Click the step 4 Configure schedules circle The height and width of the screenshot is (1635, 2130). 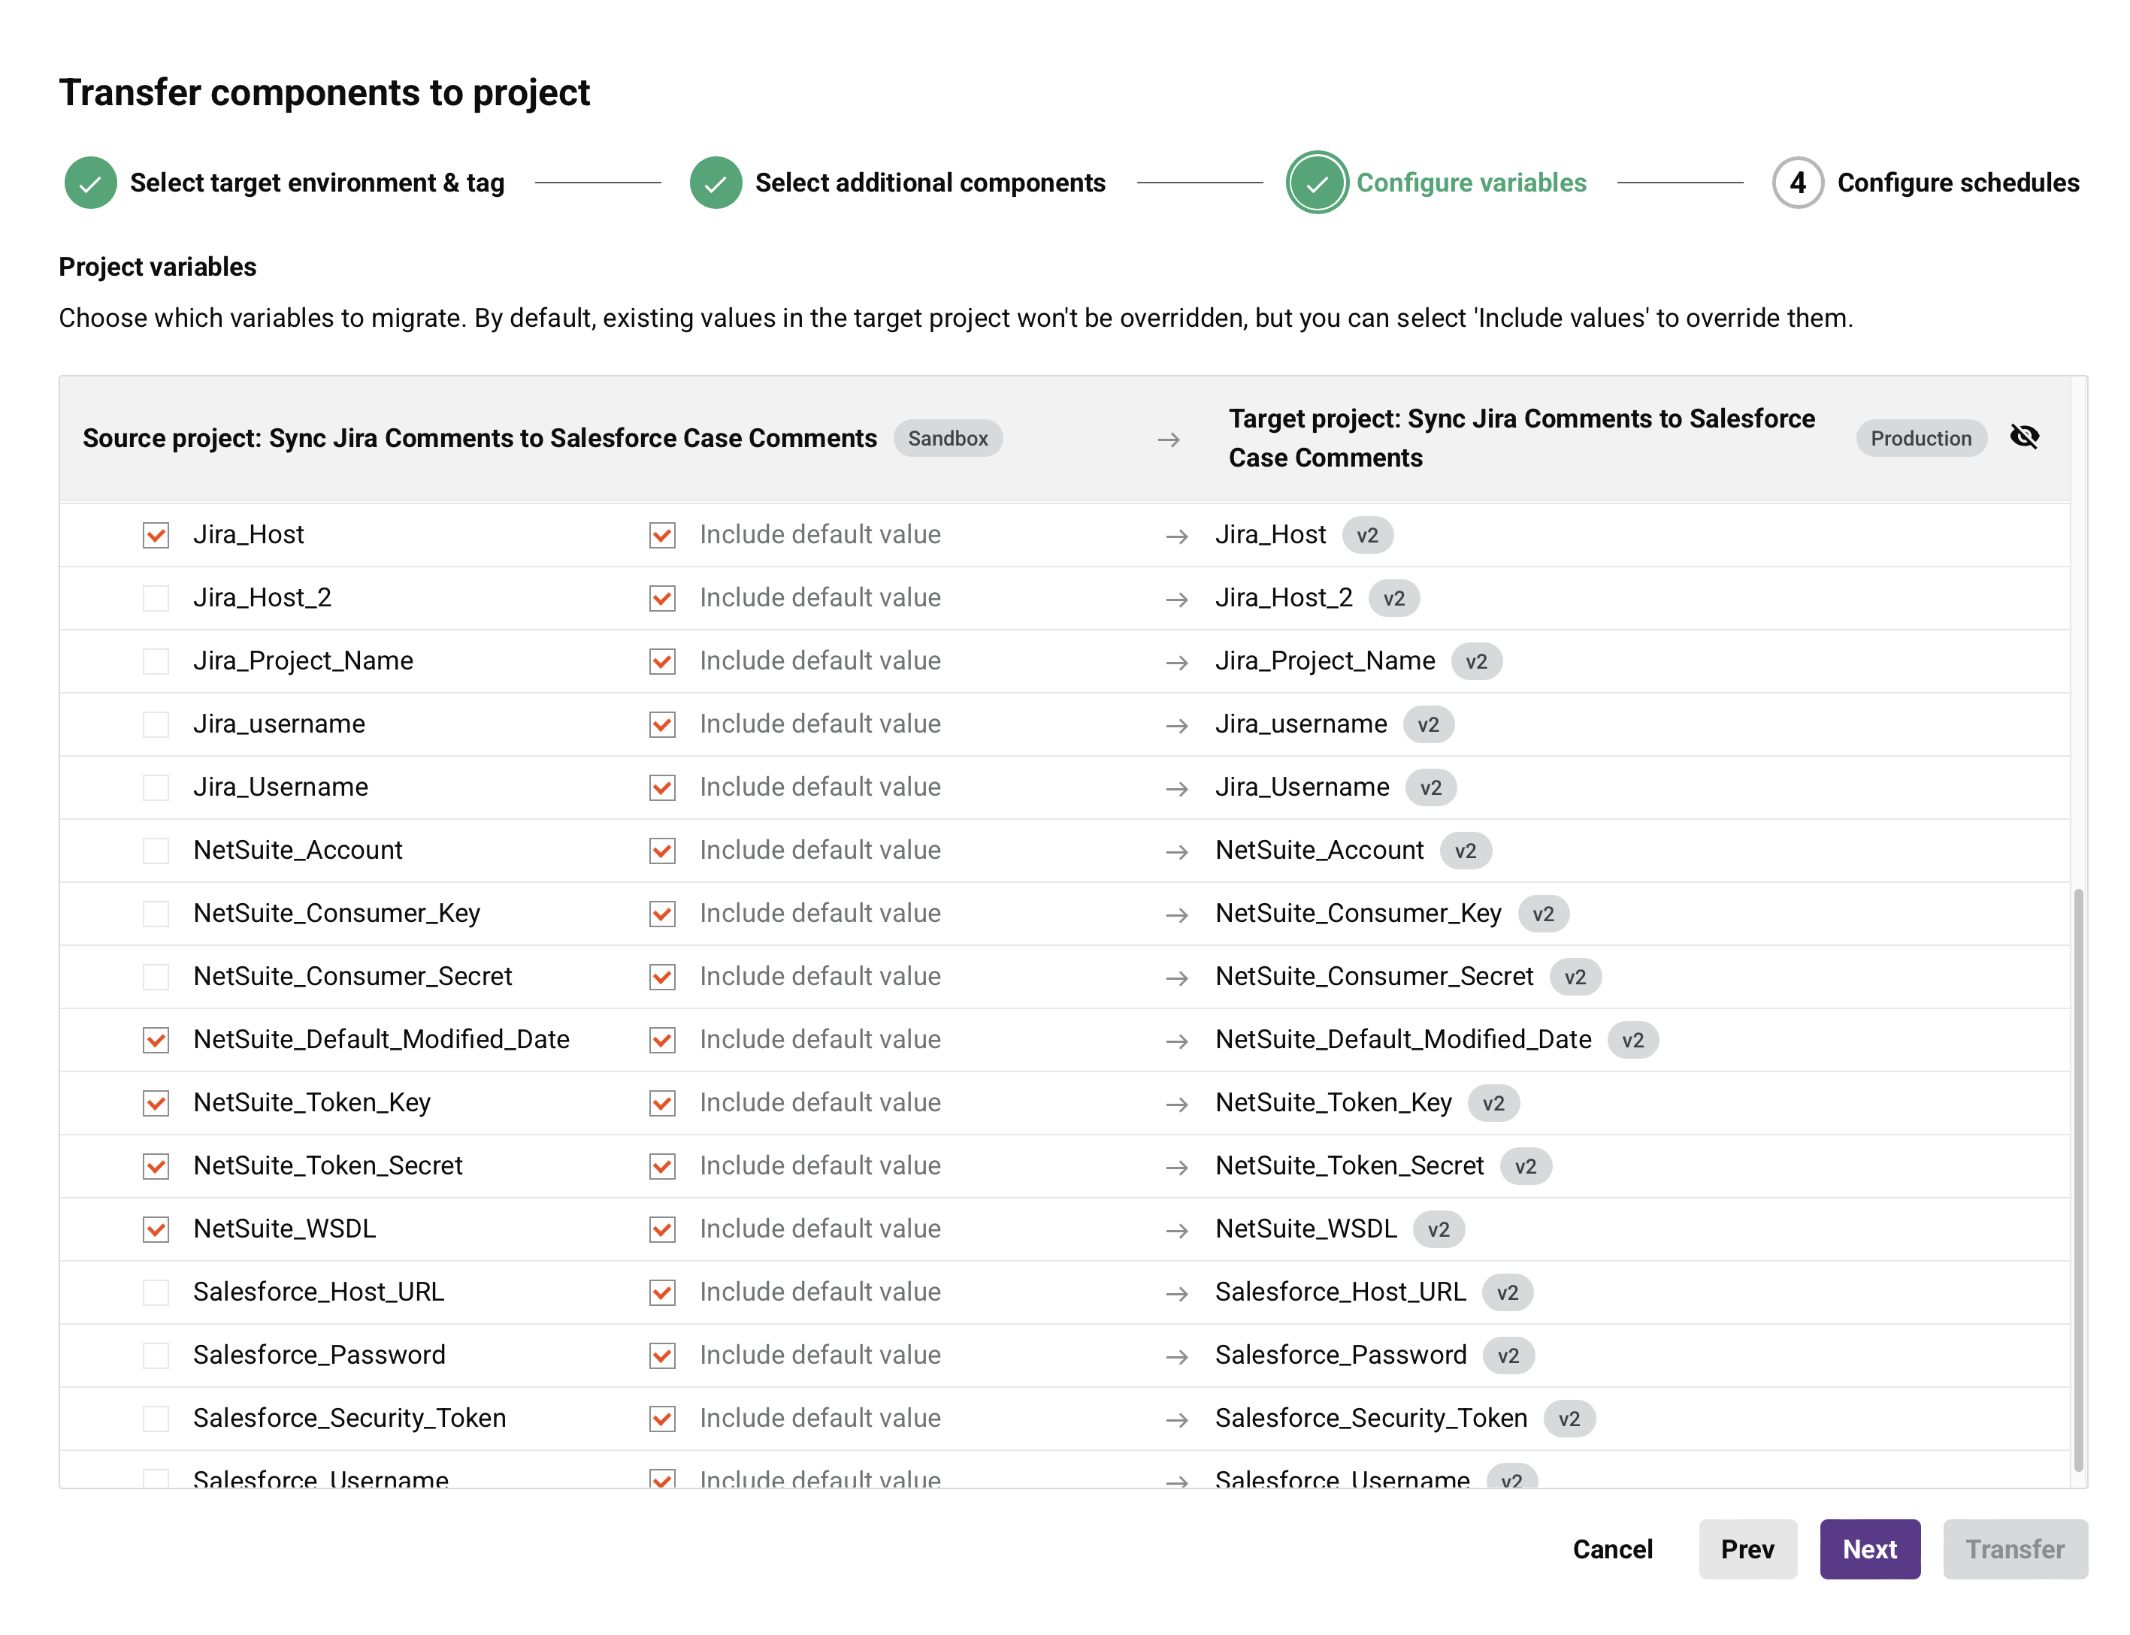coord(1796,183)
